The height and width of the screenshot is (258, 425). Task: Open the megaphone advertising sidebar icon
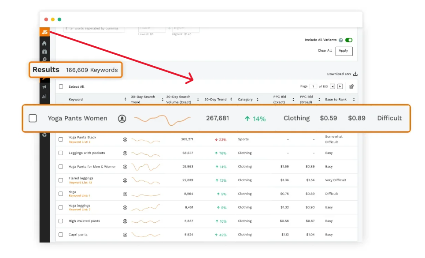click(x=44, y=87)
